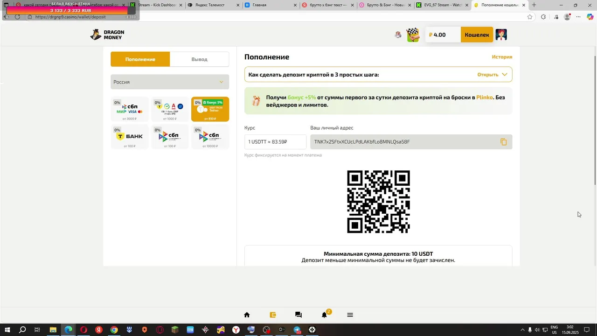Show hidden system tray icons
The height and width of the screenshot is (336, 597).
pyautogui.click(x=522, y=330)
